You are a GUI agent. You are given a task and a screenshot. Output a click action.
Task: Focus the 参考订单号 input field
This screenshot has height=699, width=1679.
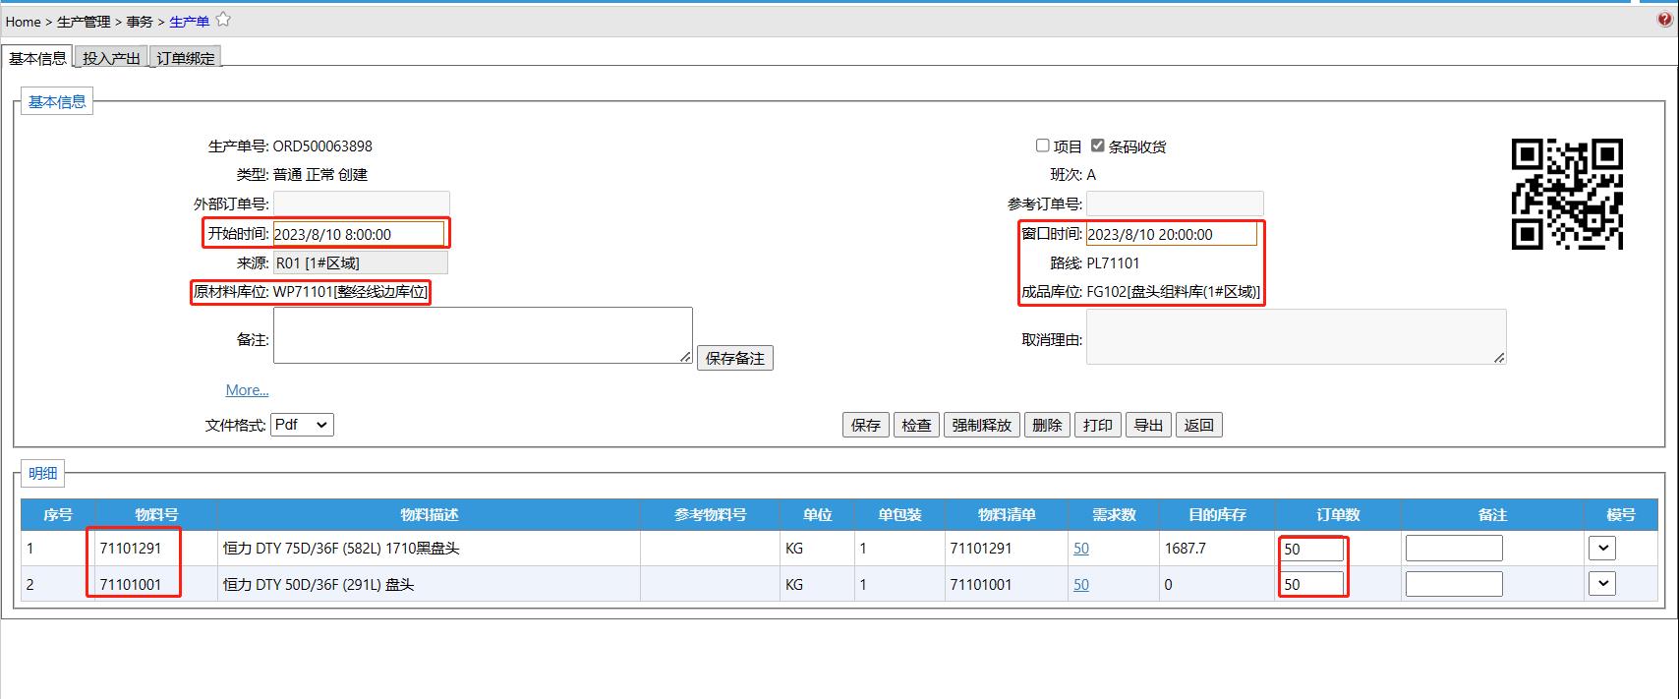pyautogui.click(x=1175, y=204)
